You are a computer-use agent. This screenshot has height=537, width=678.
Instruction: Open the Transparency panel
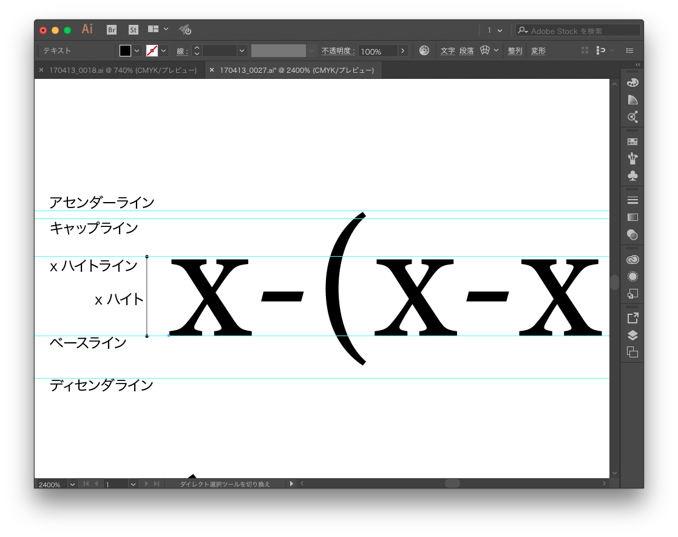[632, 234]
